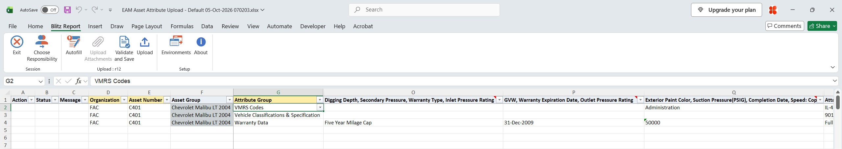
Task: Open the Digging Depth column filter
Action: click(499, 100)
